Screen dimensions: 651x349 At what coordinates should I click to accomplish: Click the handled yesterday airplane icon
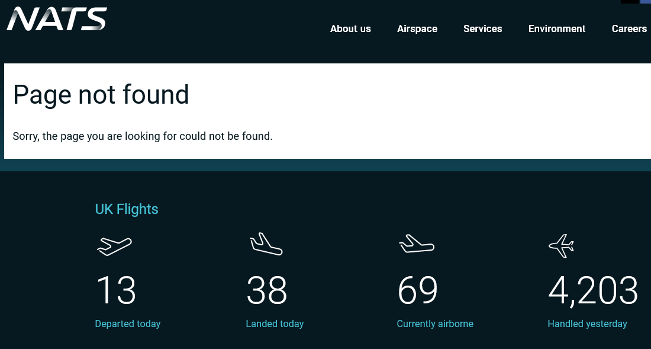click(x=561, y=246)
